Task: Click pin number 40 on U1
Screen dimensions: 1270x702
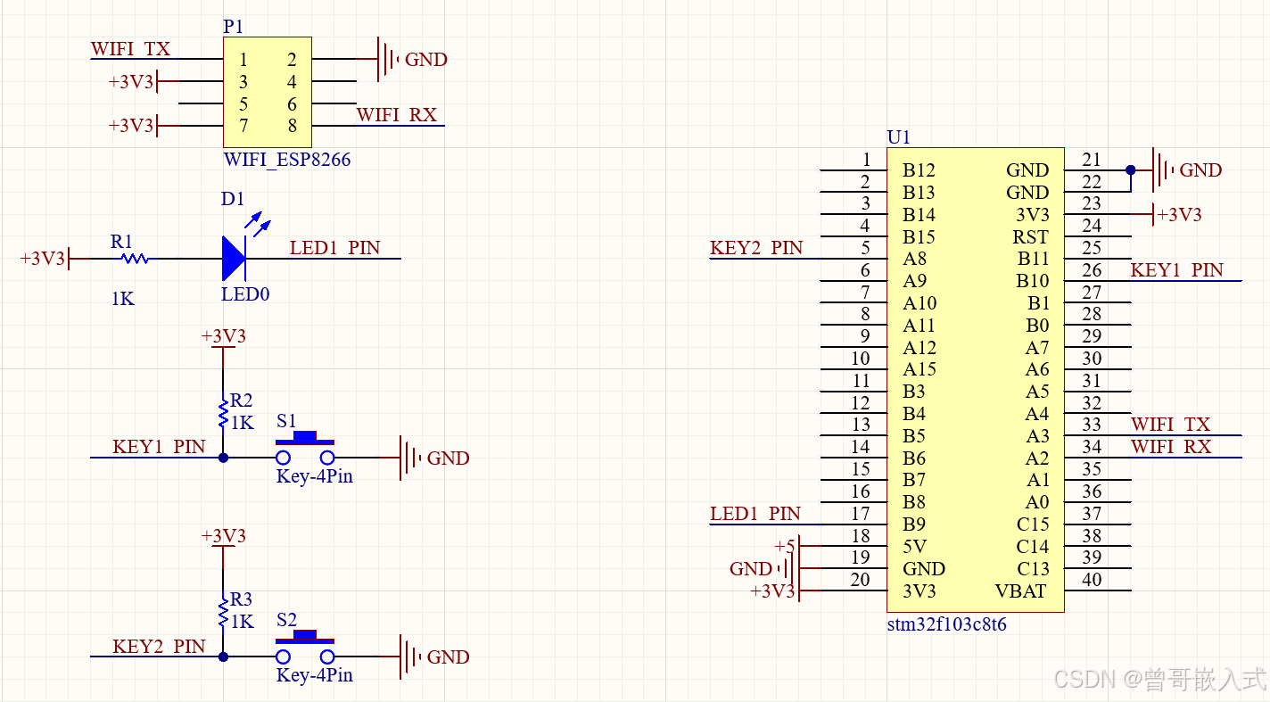Action: click(1092, 580)
